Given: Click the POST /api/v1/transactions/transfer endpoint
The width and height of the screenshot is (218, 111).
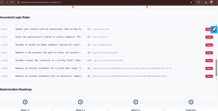Looking at the screenshot, I should point(105,60).
